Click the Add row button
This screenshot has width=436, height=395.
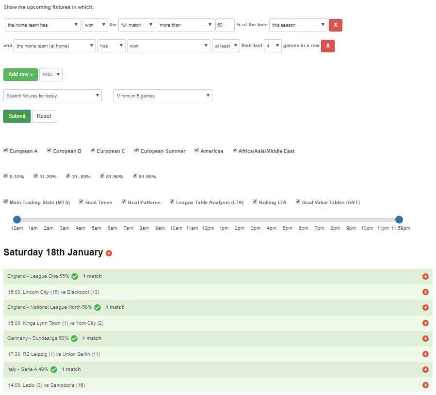point(20,75)
